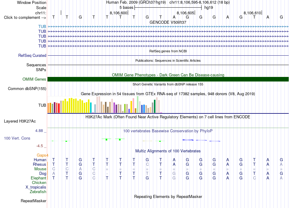The image size is (289, 208).
Task: Select the OMIM Genes label
Action: (34, 79)
